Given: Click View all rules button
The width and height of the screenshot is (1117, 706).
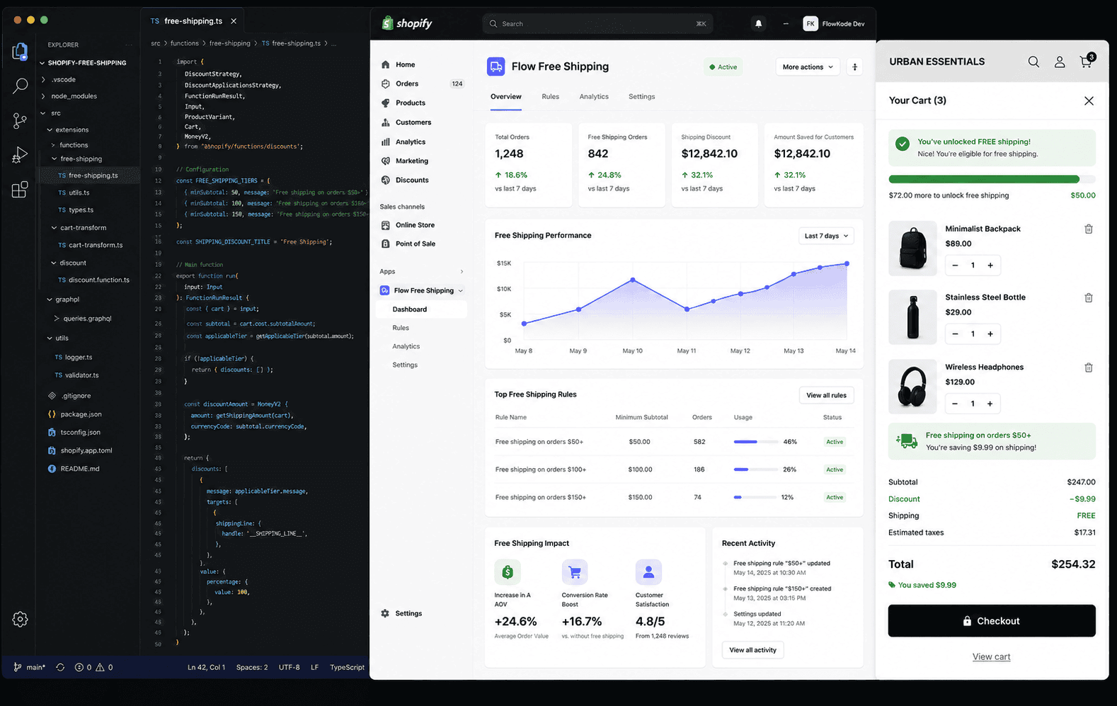Looking at the screenshot, I should (826, 395).
